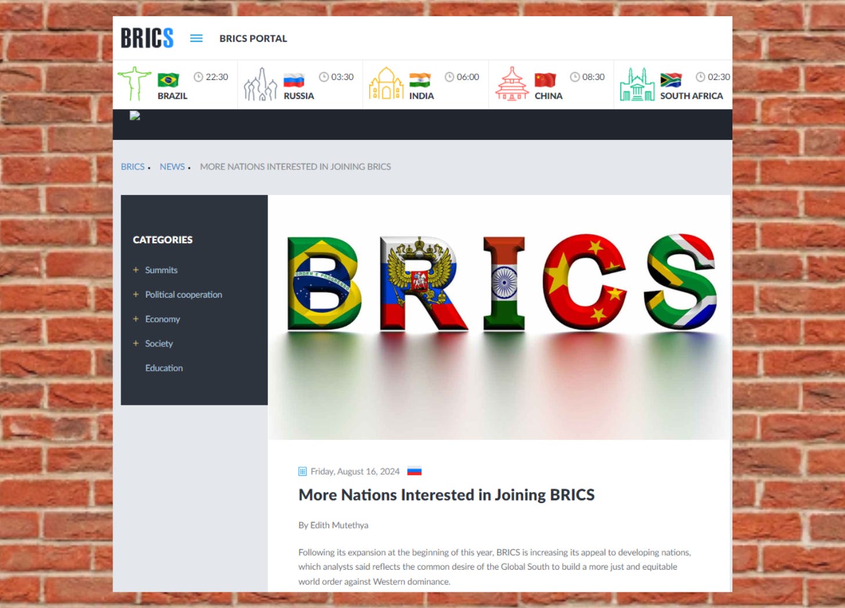845x608 pixels.
Task: Expand the Society category plus sign
Action: pos(136,343)
